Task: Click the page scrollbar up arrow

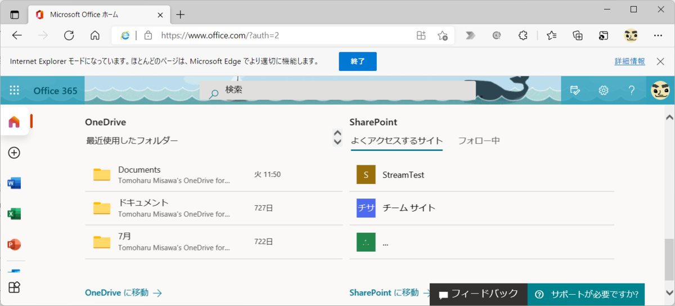Action: (x=669, y=118)
